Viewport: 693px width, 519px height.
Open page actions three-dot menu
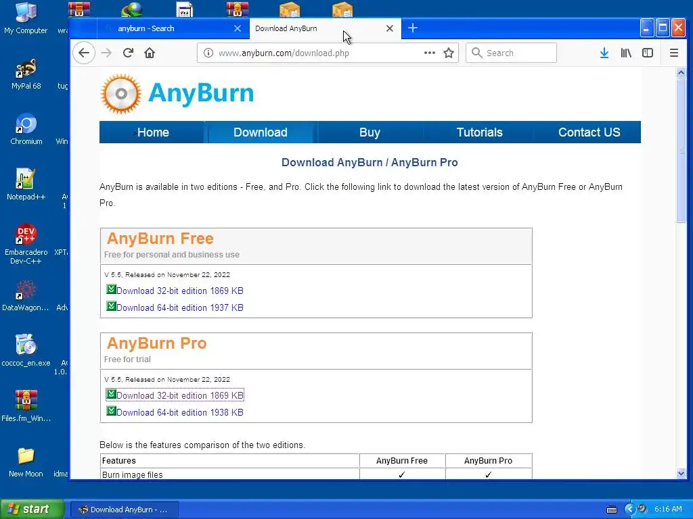430,53
